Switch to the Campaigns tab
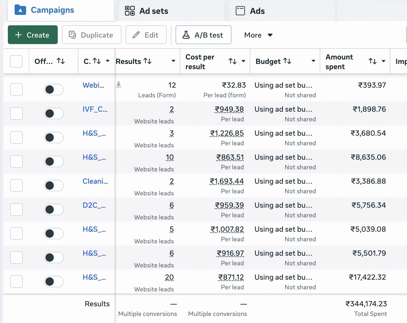 [x=61, y=10]
